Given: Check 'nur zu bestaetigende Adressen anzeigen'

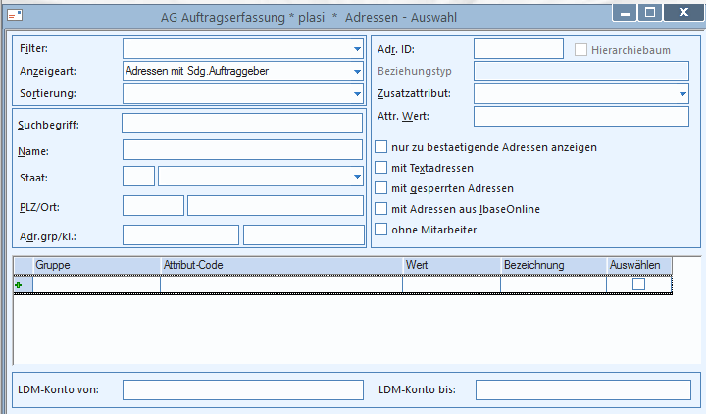Looking at the screenshot, I should (380, 147).
